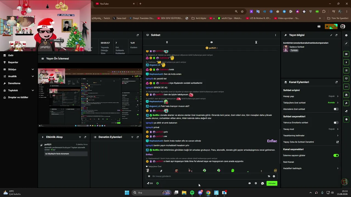Click the lightning bolt quick action

[x=346, y=62]
